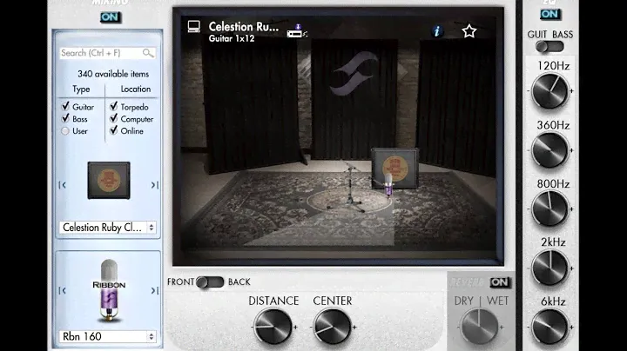Screen dimensions: 627x351
Task: Open the Celestion Ruby cabinet dropdown
Action: (108, 228)
